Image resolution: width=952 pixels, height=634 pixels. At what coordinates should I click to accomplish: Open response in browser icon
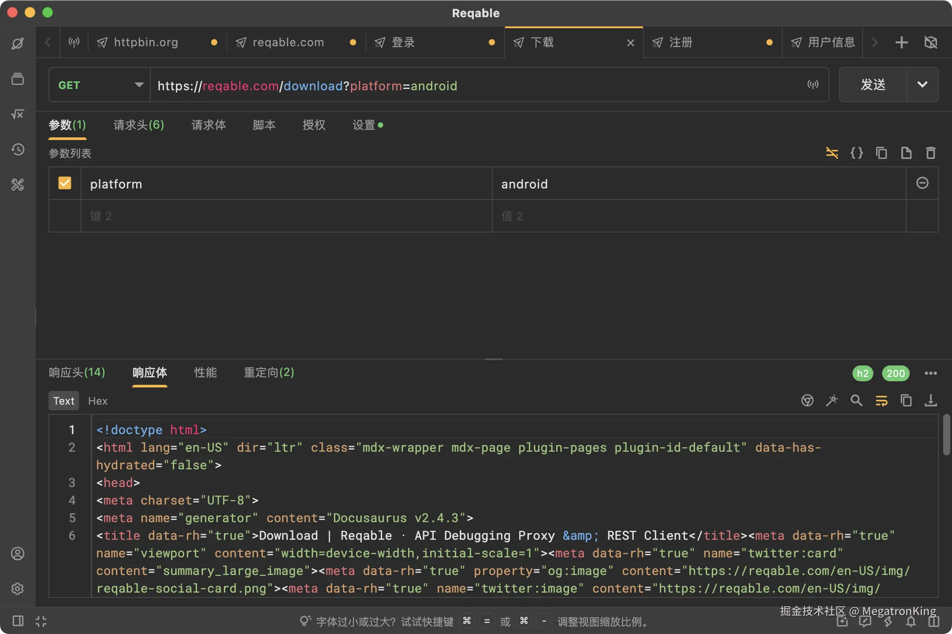click(x=807, y=401)
